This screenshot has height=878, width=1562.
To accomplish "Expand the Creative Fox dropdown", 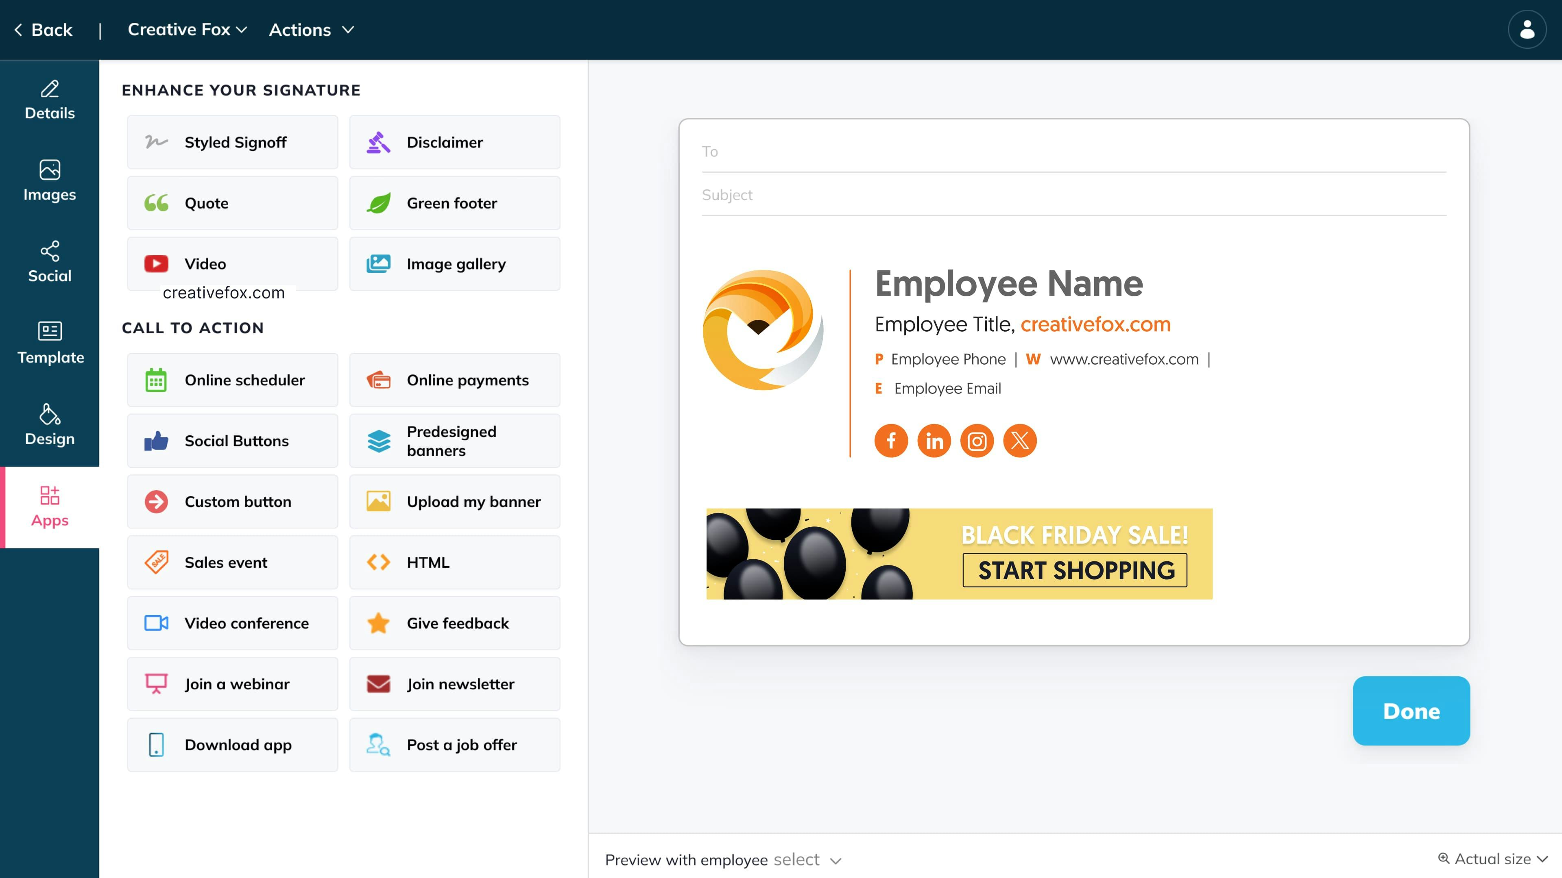I will (188, 29).
